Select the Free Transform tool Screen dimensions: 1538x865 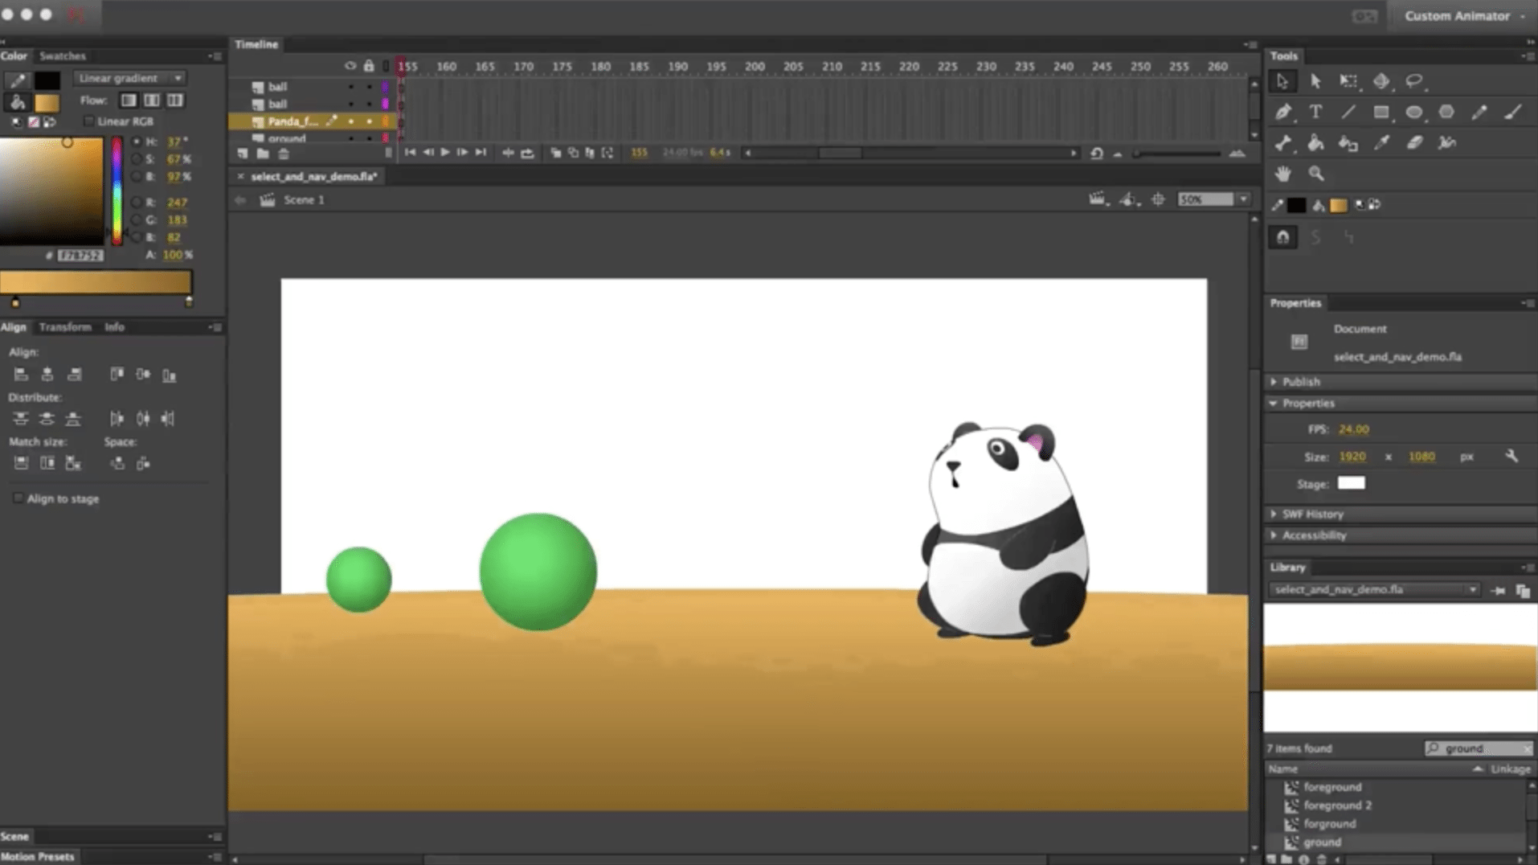click(1348, 81)
